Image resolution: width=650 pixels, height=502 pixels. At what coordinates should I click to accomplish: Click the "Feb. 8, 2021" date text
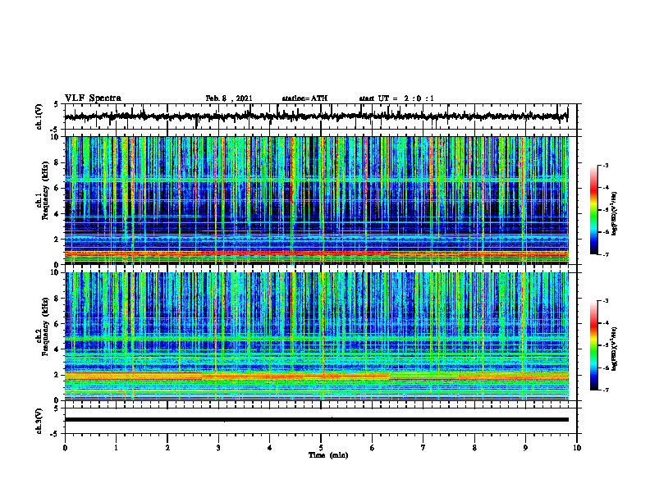[229, 98]
